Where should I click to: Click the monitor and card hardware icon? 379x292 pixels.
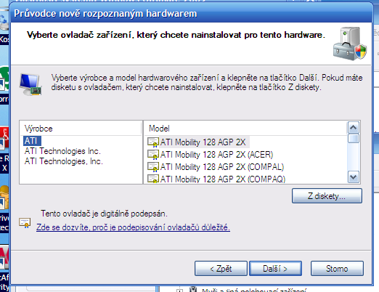(x=30, y=84)
